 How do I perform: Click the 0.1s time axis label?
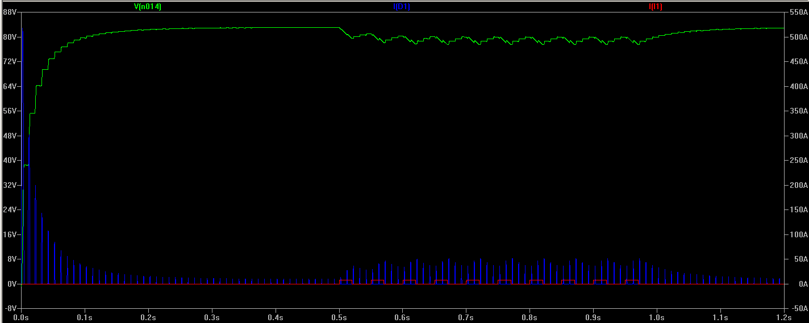coord(85,318)
